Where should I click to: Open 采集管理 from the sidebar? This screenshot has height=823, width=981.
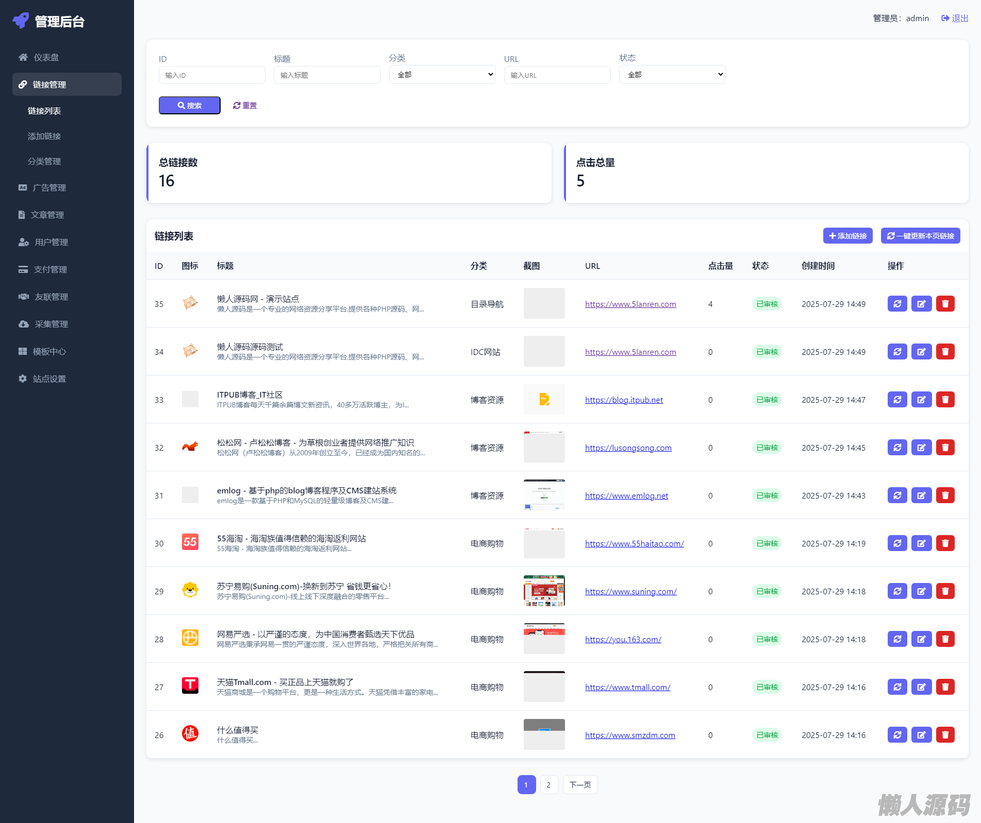click(51, 324)
